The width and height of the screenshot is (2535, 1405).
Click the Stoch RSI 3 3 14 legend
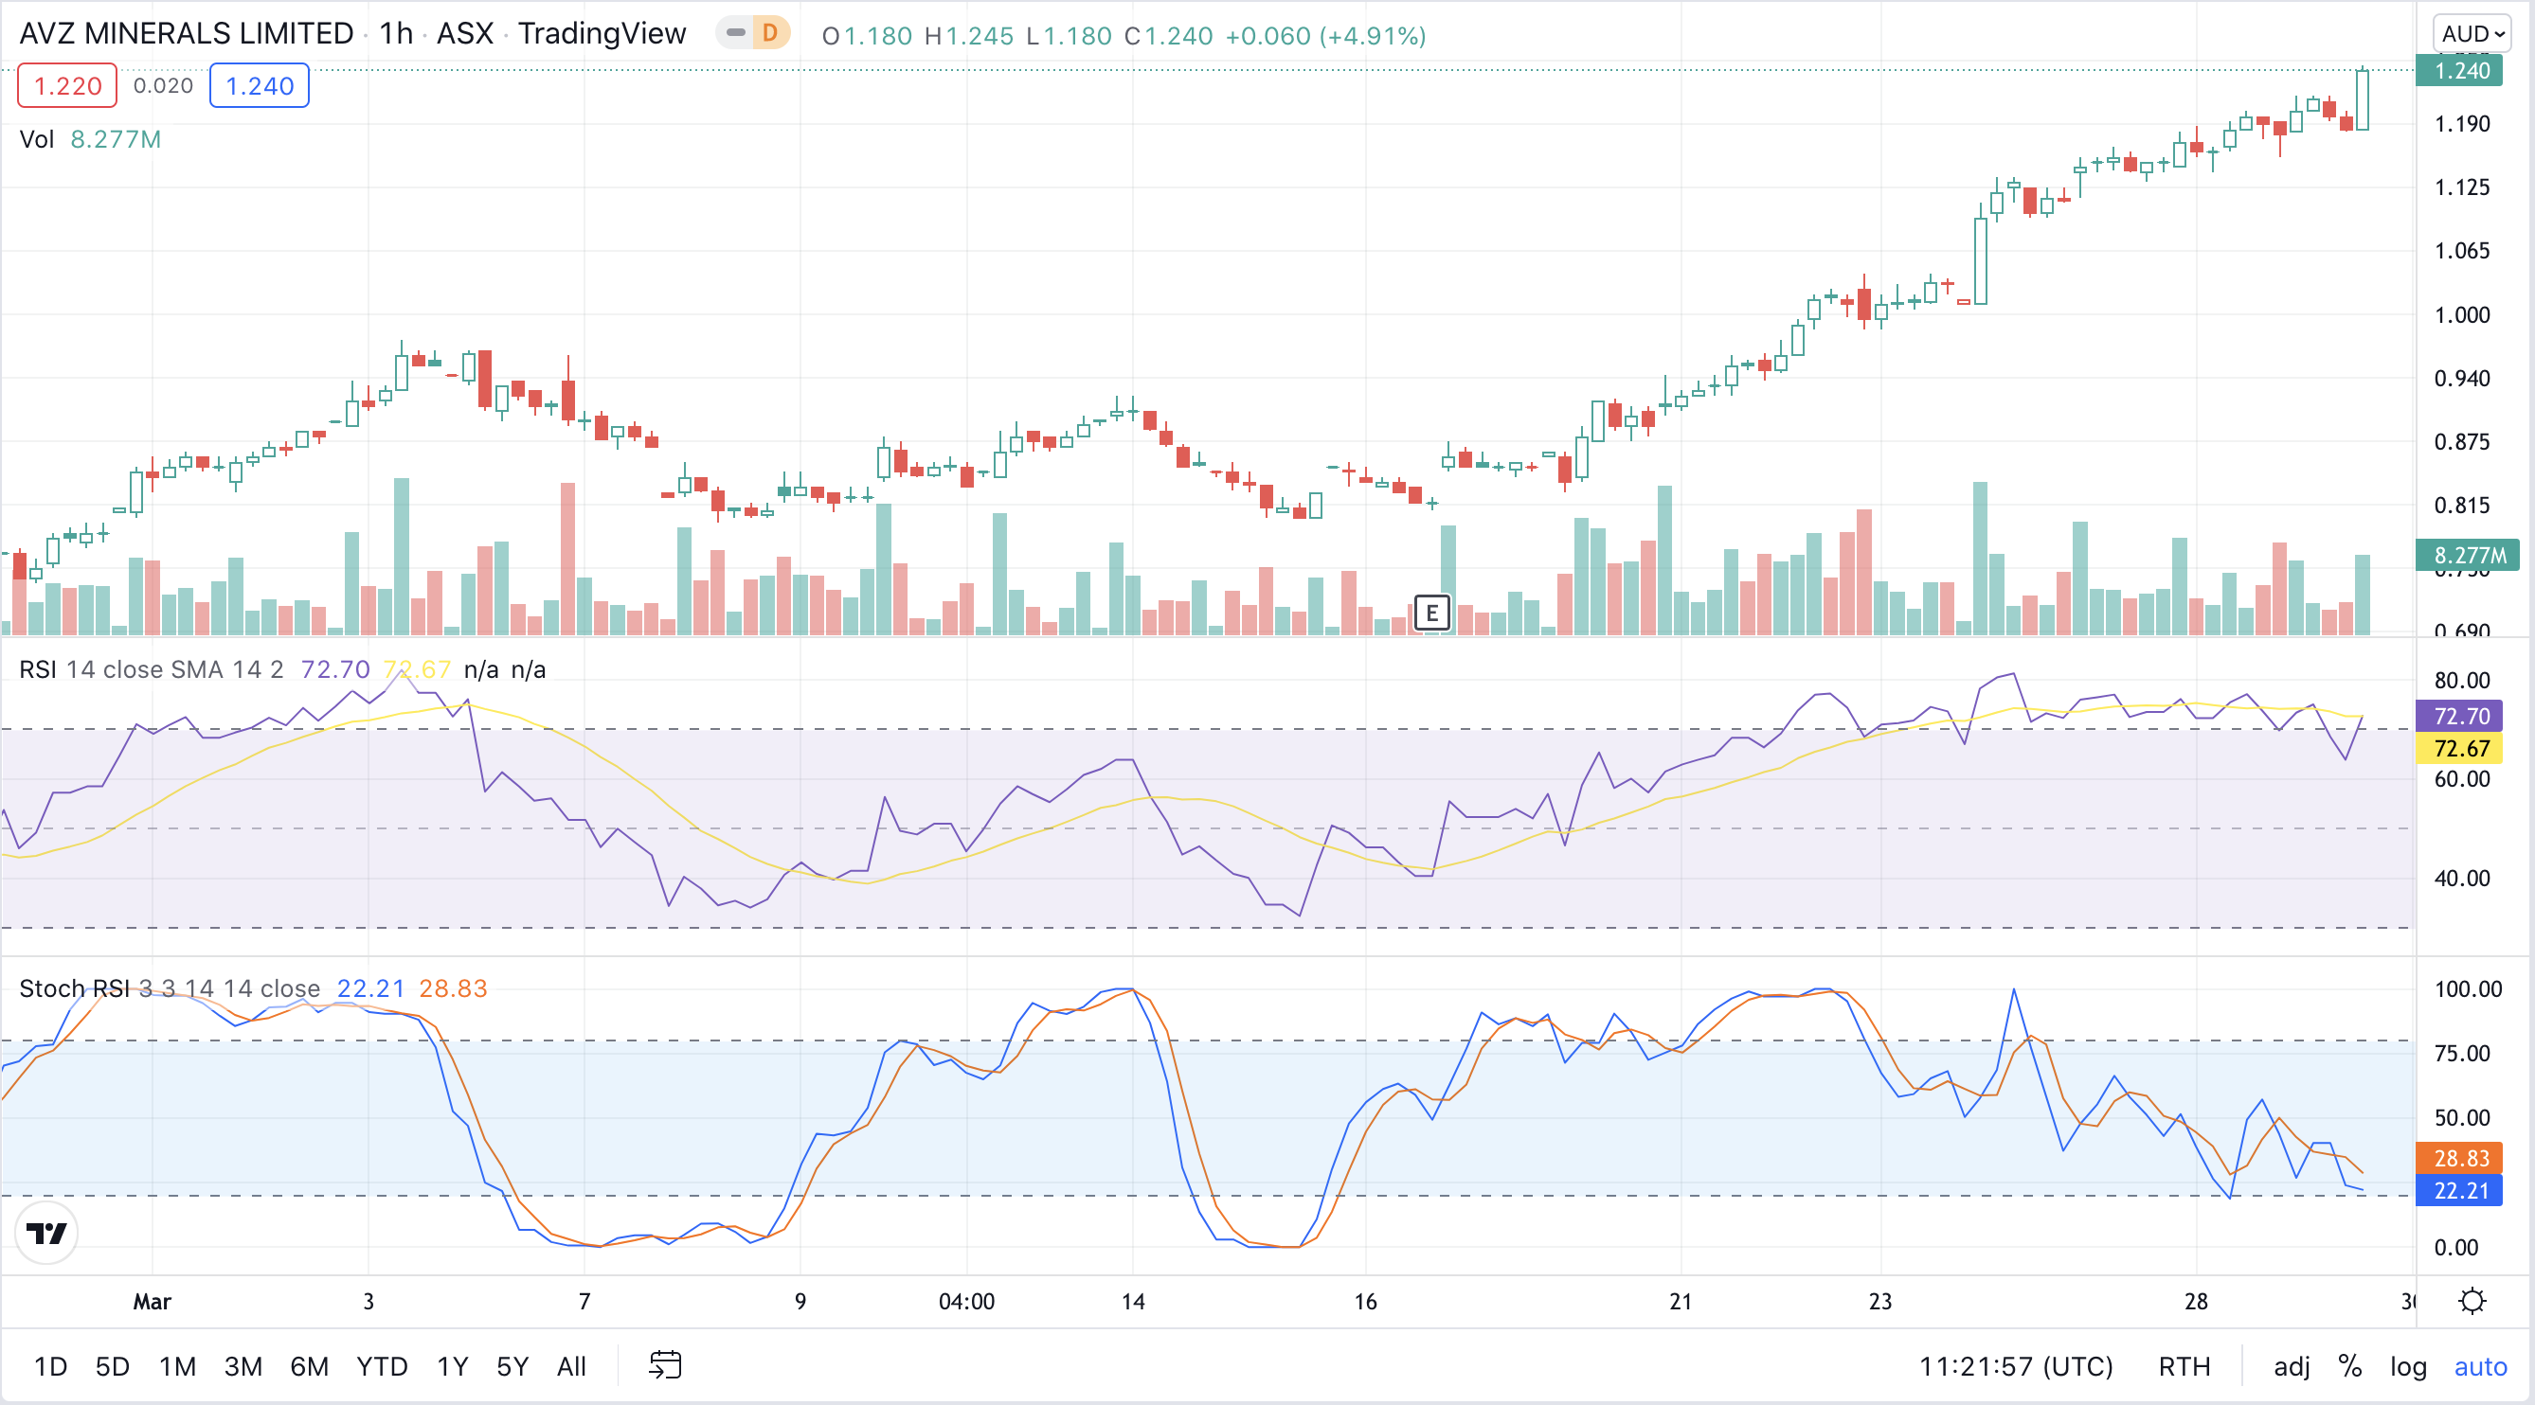170,988
